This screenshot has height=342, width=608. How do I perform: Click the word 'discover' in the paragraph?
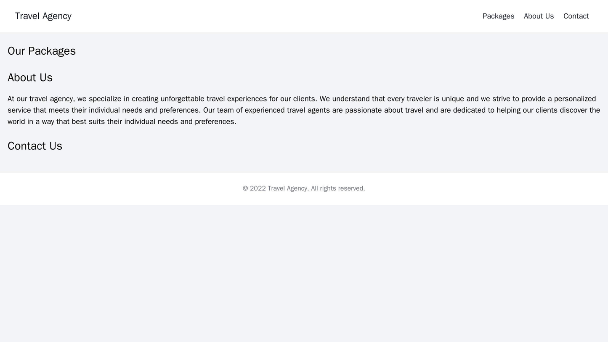click(x=568, y=110)
